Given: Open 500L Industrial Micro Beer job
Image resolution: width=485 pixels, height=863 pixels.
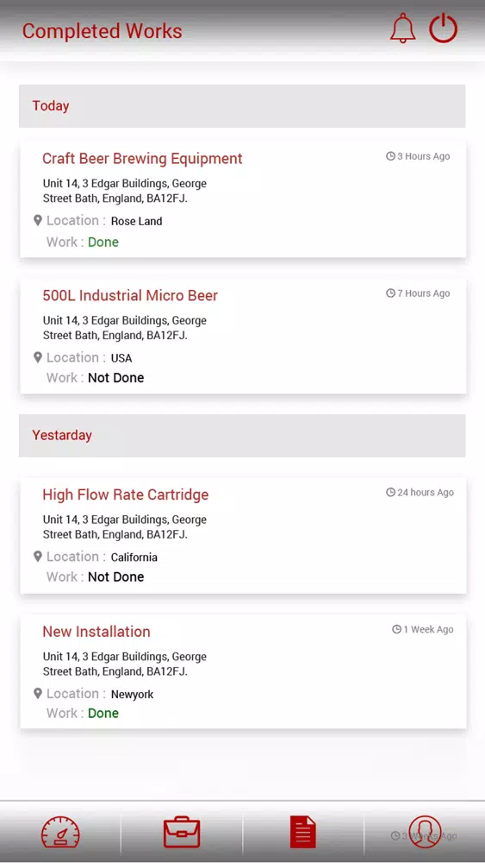Looking at the screenshot, I should [x=243, y=336].
